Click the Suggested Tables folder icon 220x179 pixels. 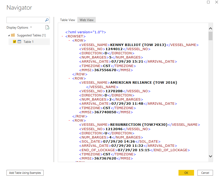[x=12, y=35]
